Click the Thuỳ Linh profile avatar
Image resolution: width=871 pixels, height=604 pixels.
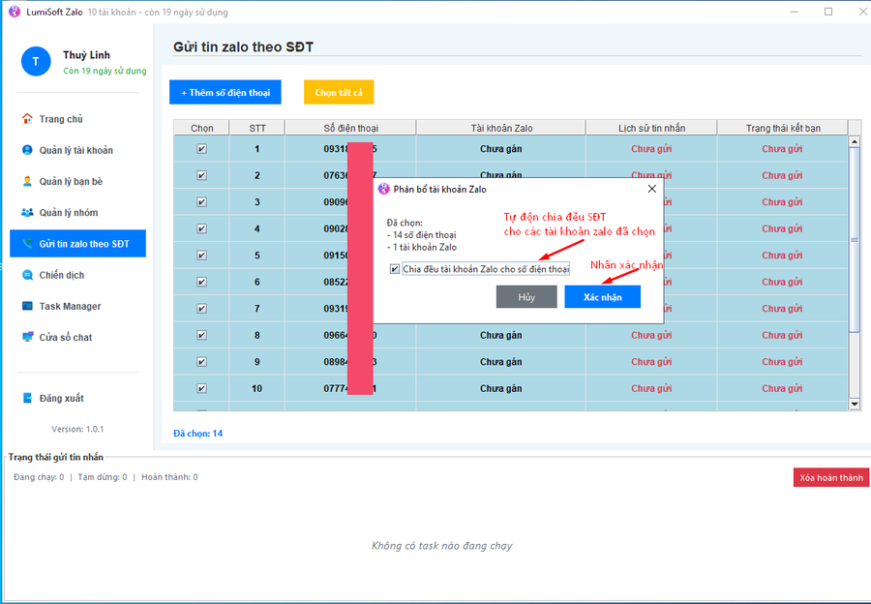[x=36, y=62]
